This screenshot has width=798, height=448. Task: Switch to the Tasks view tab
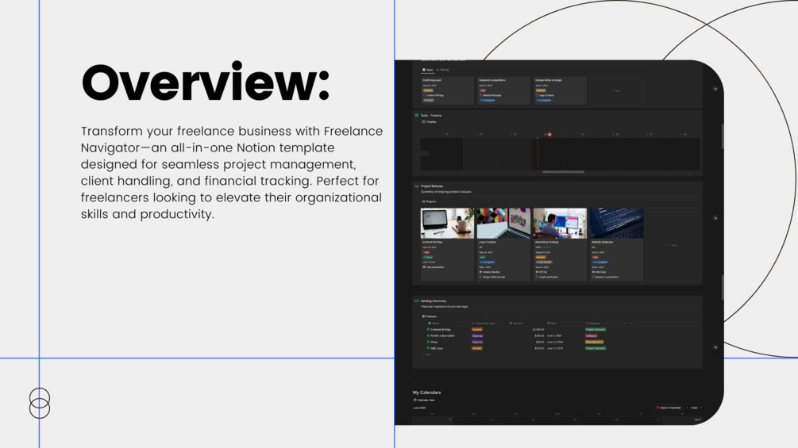coord(427,70)
